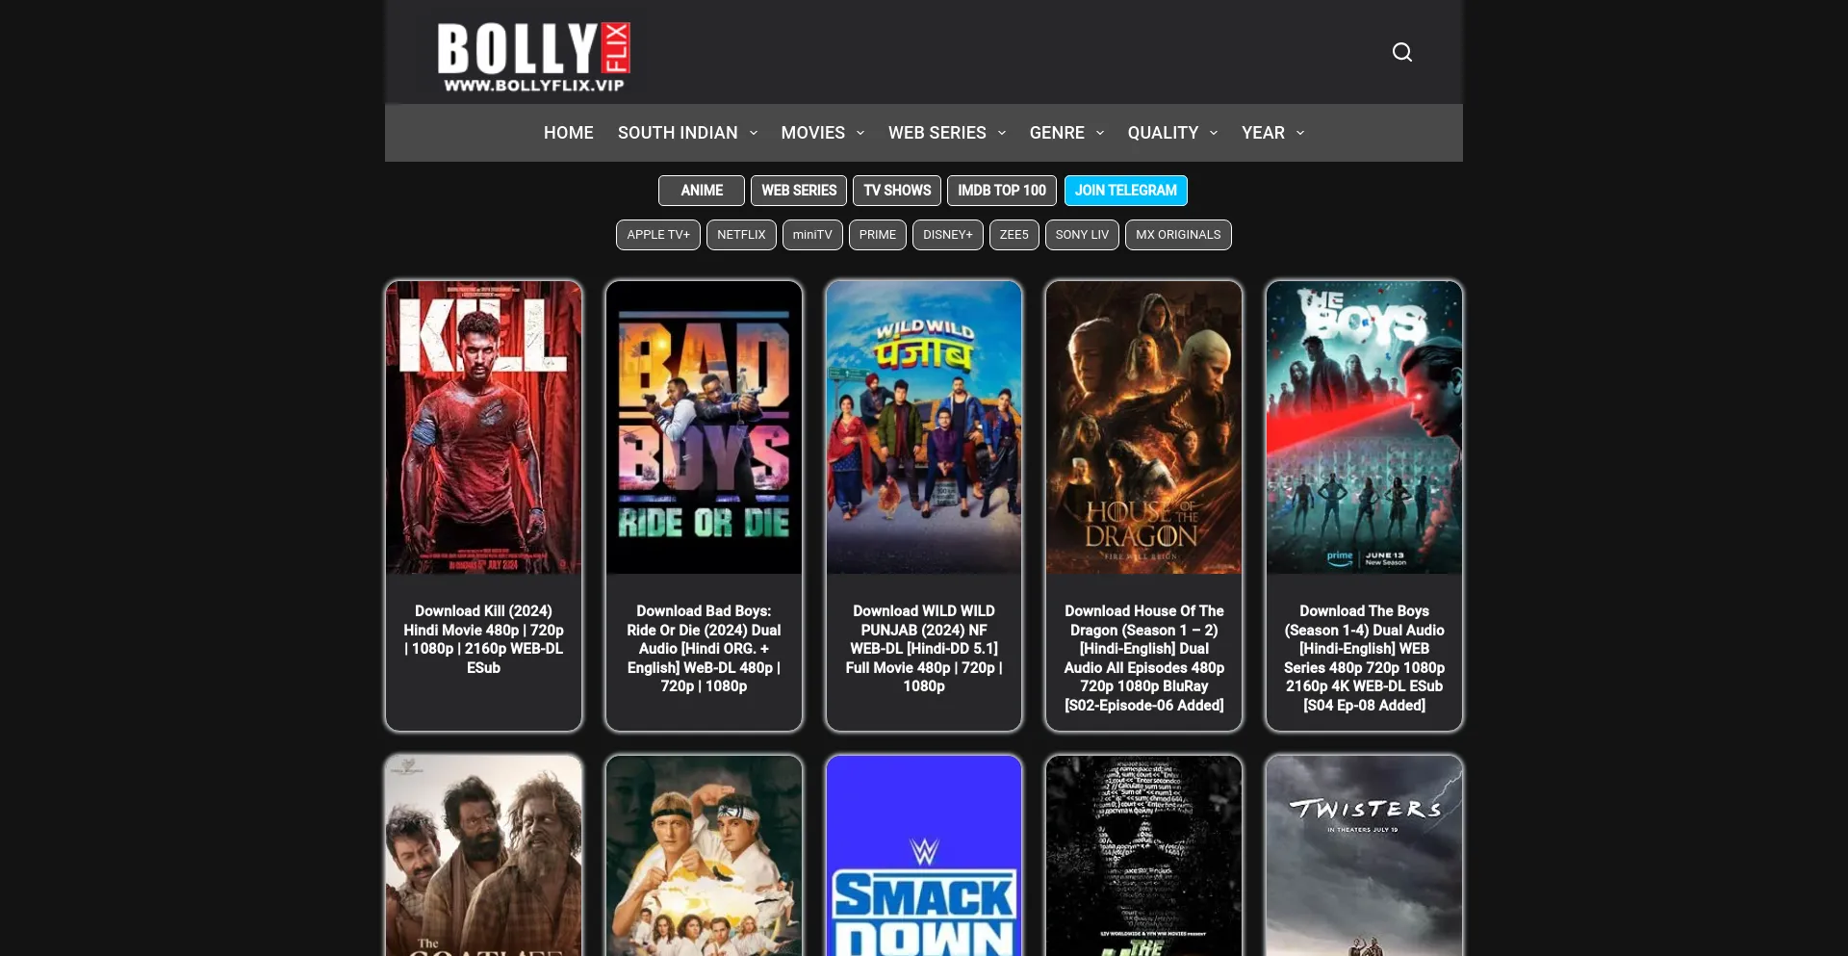Open the SOUTH INDIAN menu
Image resolution: width=1848 pixels, height=956 pixels.
pyautogui.click(x=678, y=133)
